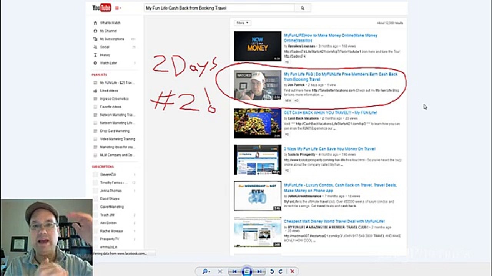This screenshot has height=276, width=492.
Task: Open the 'NOW LET'S TALK MONEY' video thumbnail
Action: [258, 46]
